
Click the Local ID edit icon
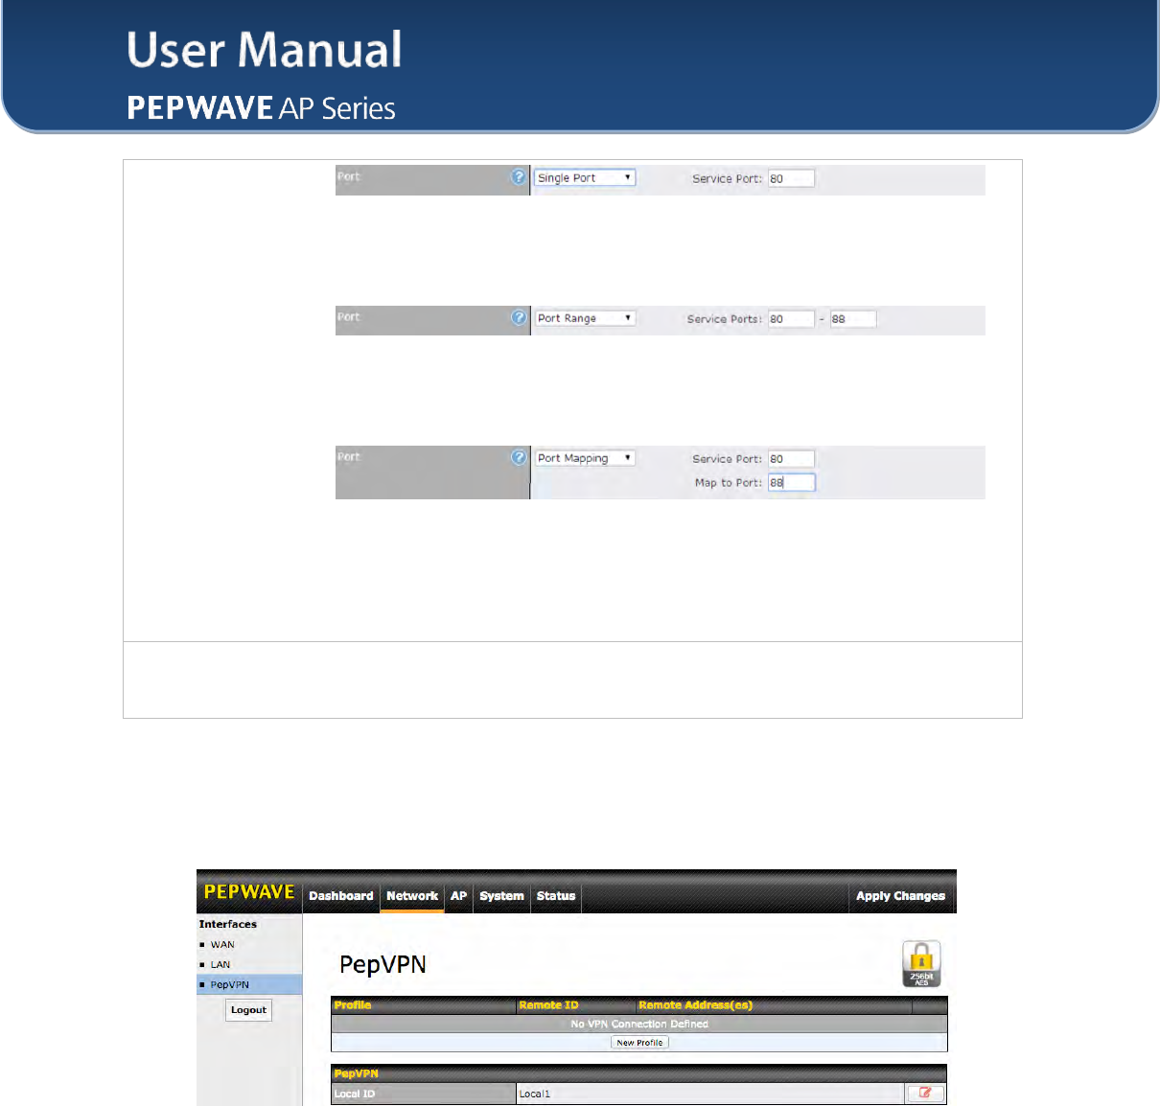pos(925,1093)
